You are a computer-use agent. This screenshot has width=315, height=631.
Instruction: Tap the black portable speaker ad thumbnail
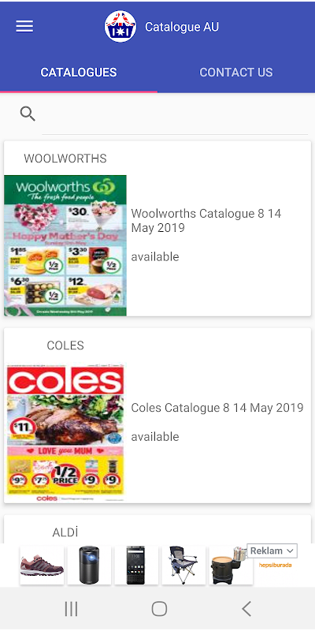(x=89, y=565)
